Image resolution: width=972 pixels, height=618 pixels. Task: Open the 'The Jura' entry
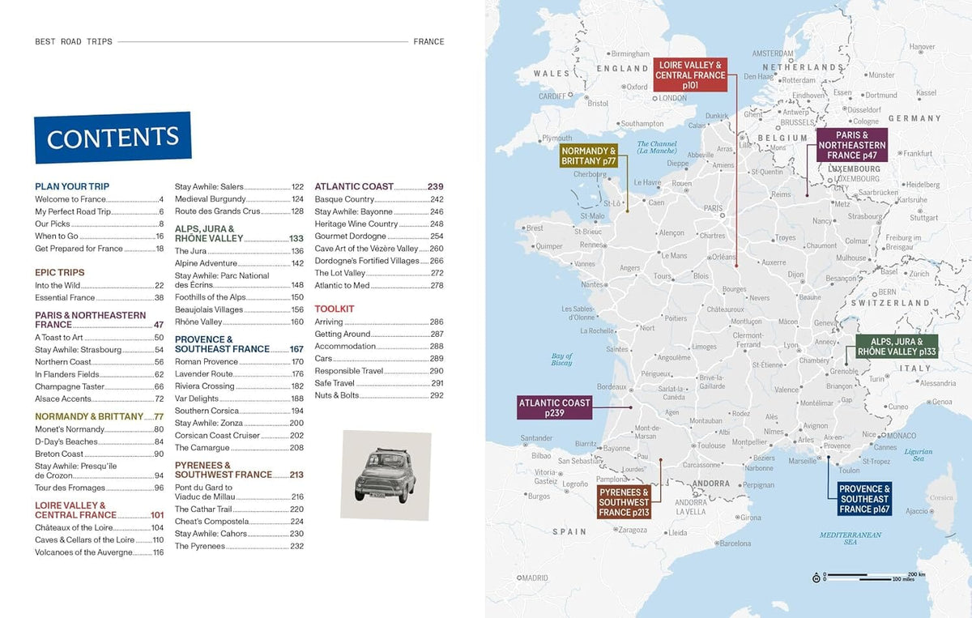240,251
